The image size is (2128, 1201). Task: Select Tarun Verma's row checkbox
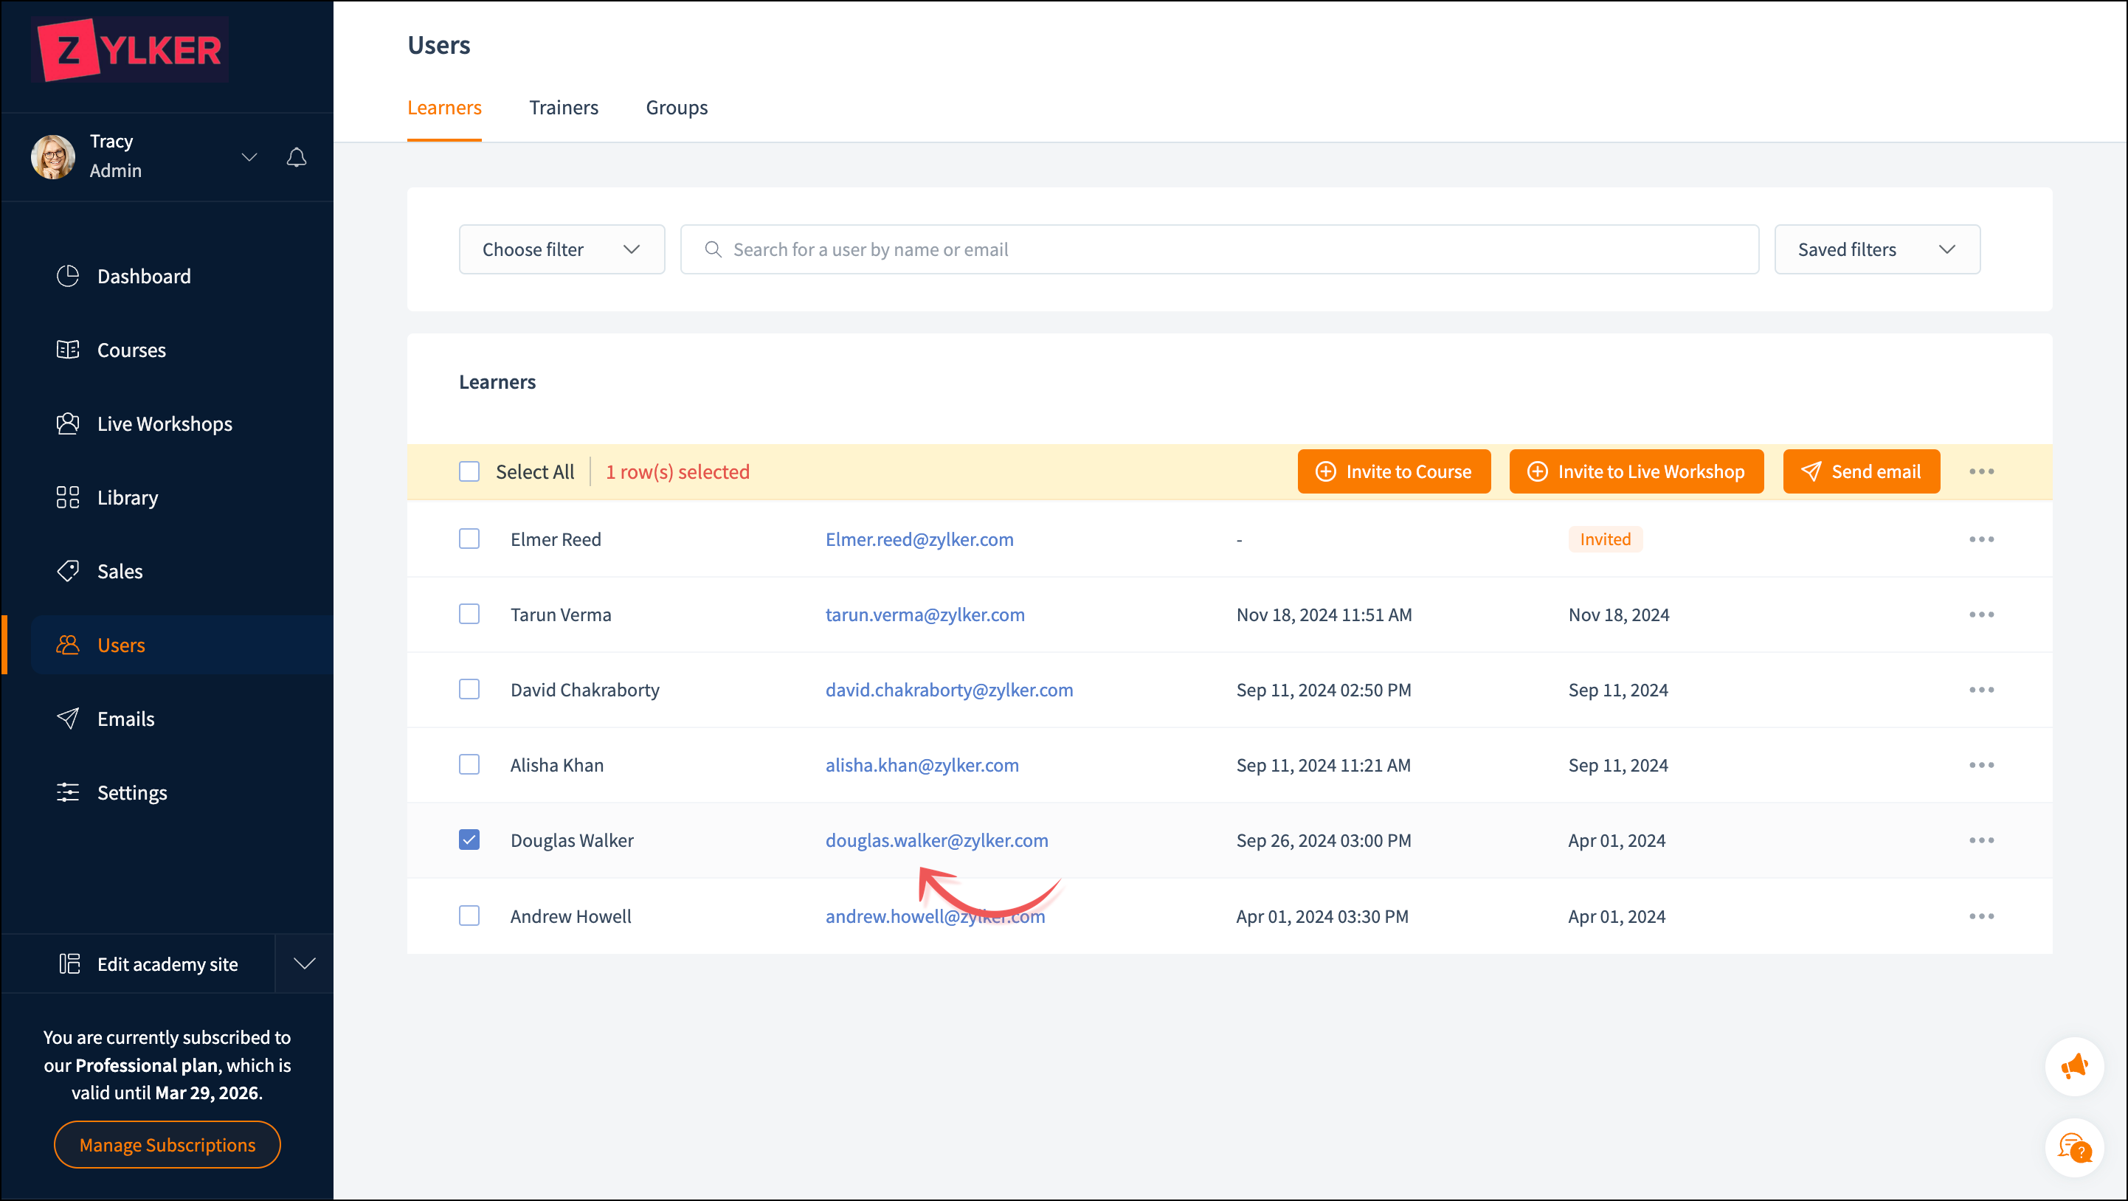(x=469, y=615)
